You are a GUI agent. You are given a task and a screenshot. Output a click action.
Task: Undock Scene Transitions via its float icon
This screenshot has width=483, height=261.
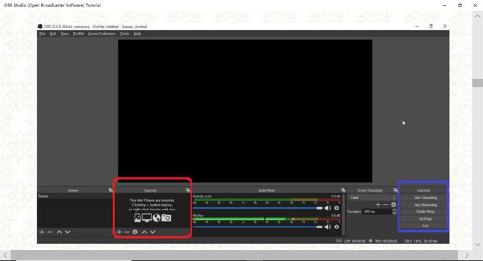(x=395, y=190)
